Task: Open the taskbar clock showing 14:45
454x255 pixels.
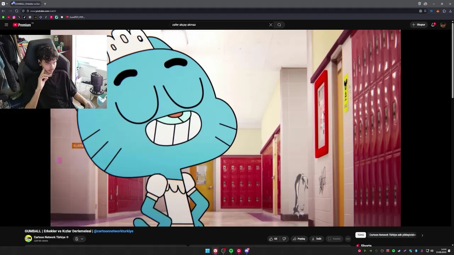Action: pyautogui.click(x=441, y=251)
